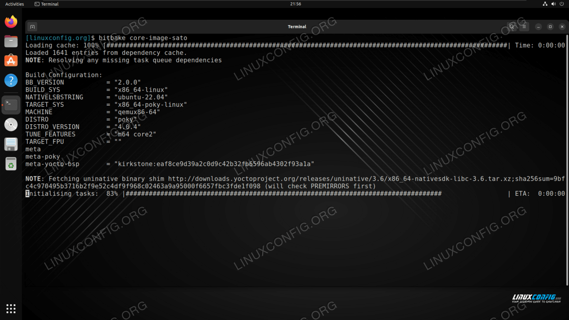Click the "Initialising tasks: 83%" text
Viewport: 569px width, 320px height.
click(x=72, y=193)
